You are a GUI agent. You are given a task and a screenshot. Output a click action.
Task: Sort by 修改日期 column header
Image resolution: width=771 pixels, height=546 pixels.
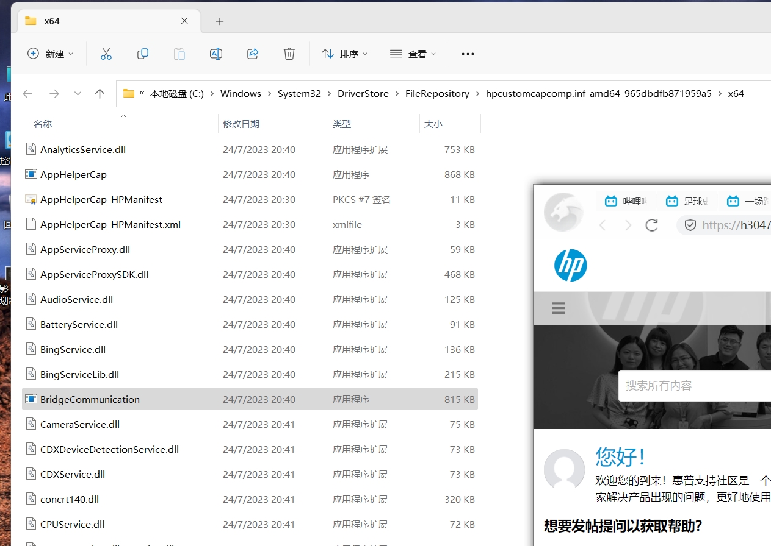click(241, 124)
